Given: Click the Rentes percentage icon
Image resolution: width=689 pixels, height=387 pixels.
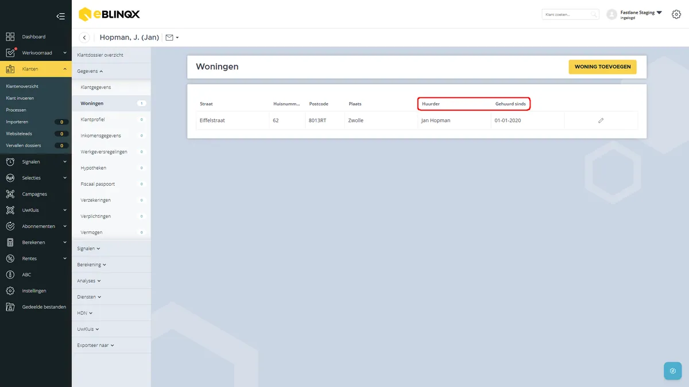Looking at the screenshot, I should click(10, 259).
